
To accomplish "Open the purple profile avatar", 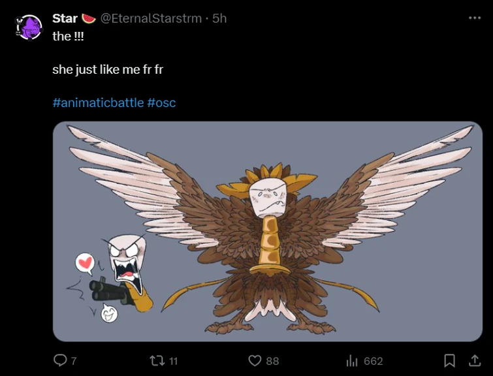I will click(29, 28).
